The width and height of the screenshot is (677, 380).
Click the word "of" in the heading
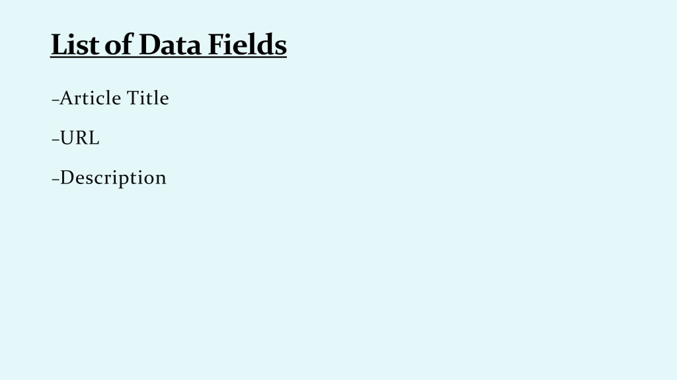pos(118,44)
